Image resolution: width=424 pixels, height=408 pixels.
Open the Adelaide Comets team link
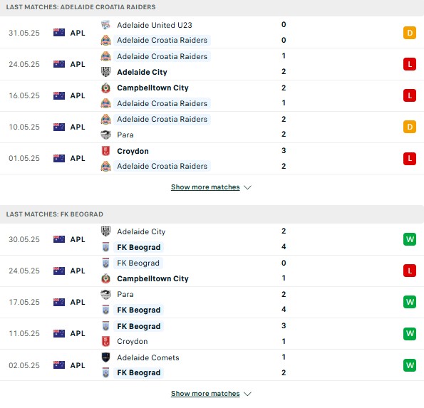pyautogui.click(x=148, y=357)
